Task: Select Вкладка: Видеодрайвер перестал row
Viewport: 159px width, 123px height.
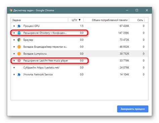Action: pyautogui.click(x=79, y=47)
